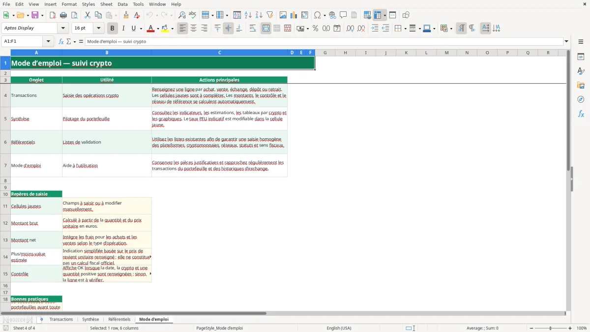Format the cell as percent

point(315,29)
